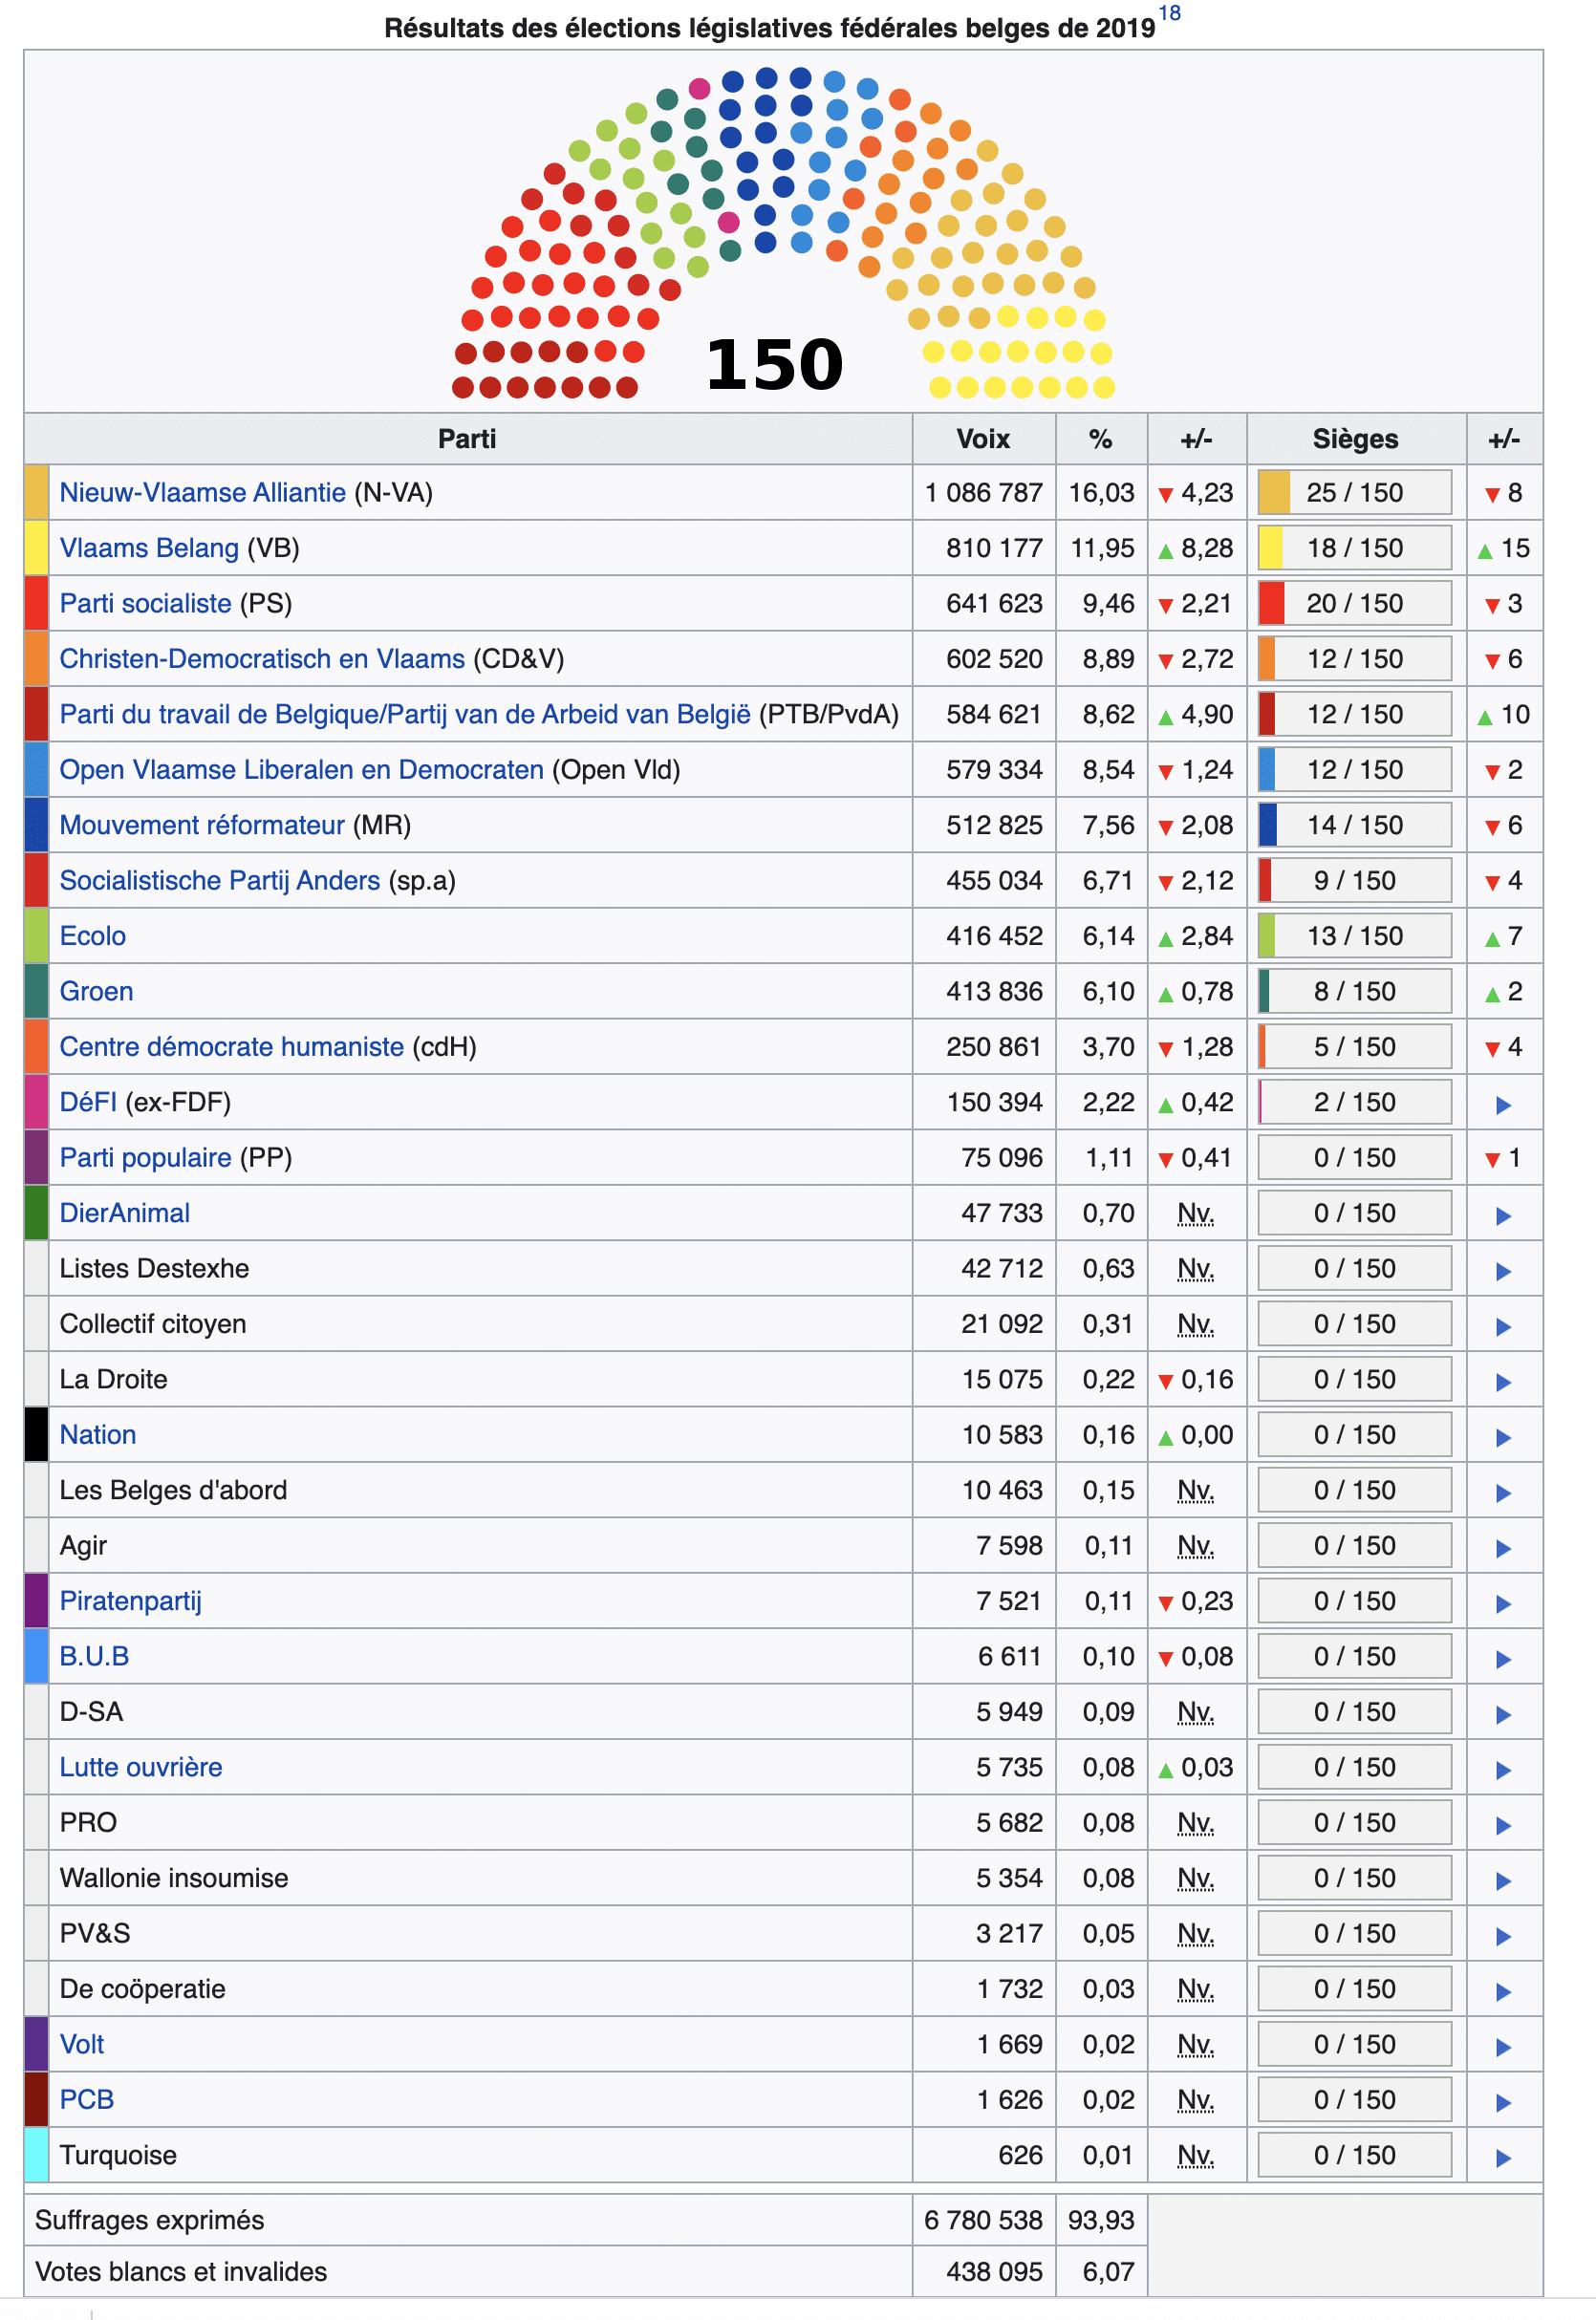Click the green seat-change arrow in PTB/PvdA row

point(1485,717)
